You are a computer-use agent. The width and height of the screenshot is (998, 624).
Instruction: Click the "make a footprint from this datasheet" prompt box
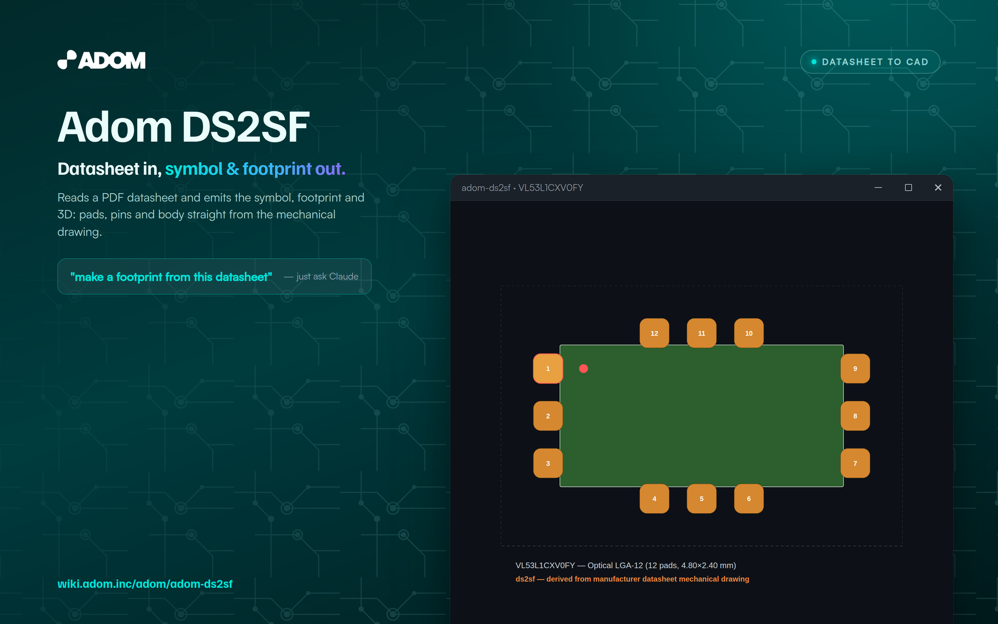pos(215,277)
